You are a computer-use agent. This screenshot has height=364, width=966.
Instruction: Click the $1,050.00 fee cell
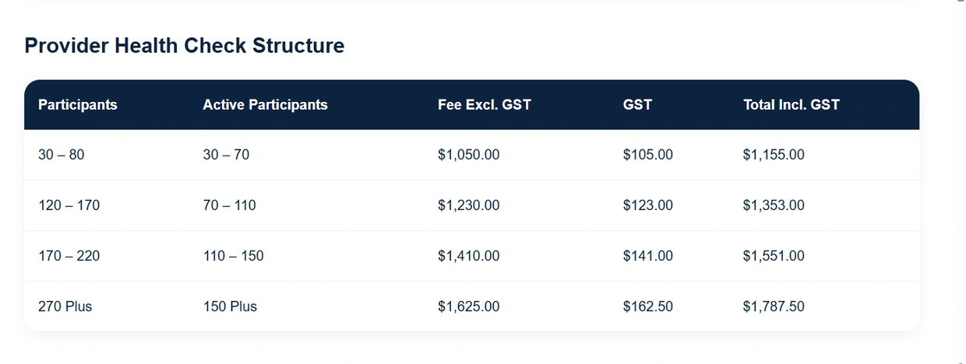click(x=469, y=155)
